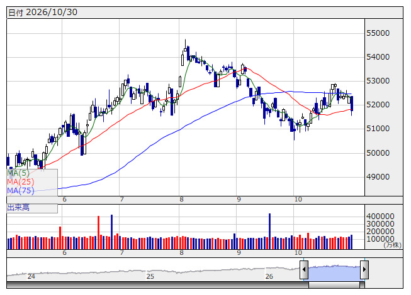Click month 10 label under volume chart
The image size is (411, 295).
pyautogui.click(x=298, y=253)
